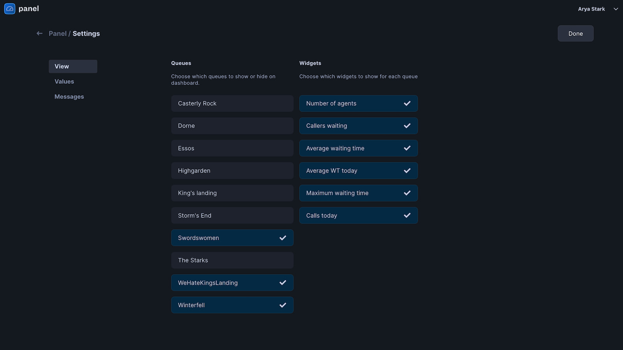Open the Messages tab
The image size is (623, 350).
point(69,97)
